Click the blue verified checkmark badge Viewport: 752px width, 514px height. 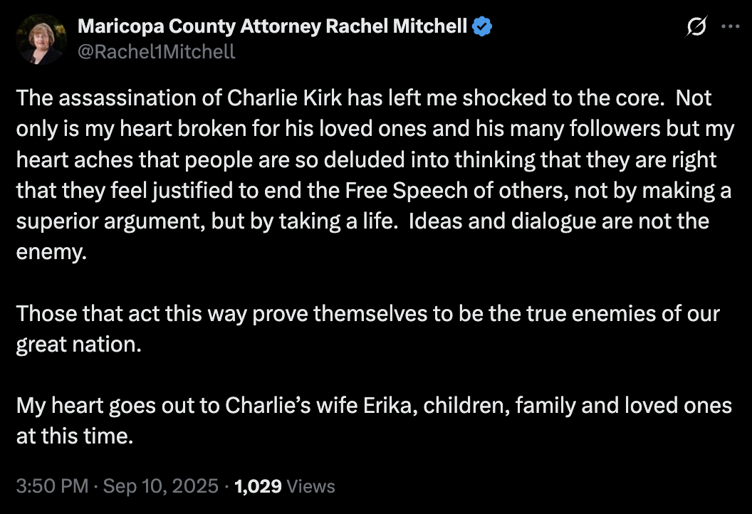(x=484, y=27)
